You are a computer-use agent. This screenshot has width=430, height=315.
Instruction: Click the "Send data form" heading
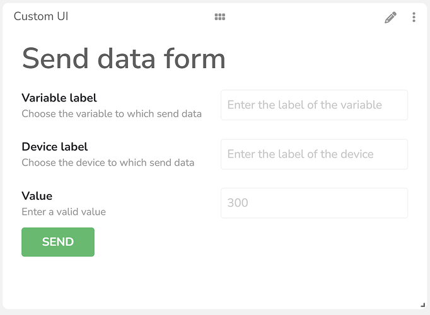click(x=124, y=59)
